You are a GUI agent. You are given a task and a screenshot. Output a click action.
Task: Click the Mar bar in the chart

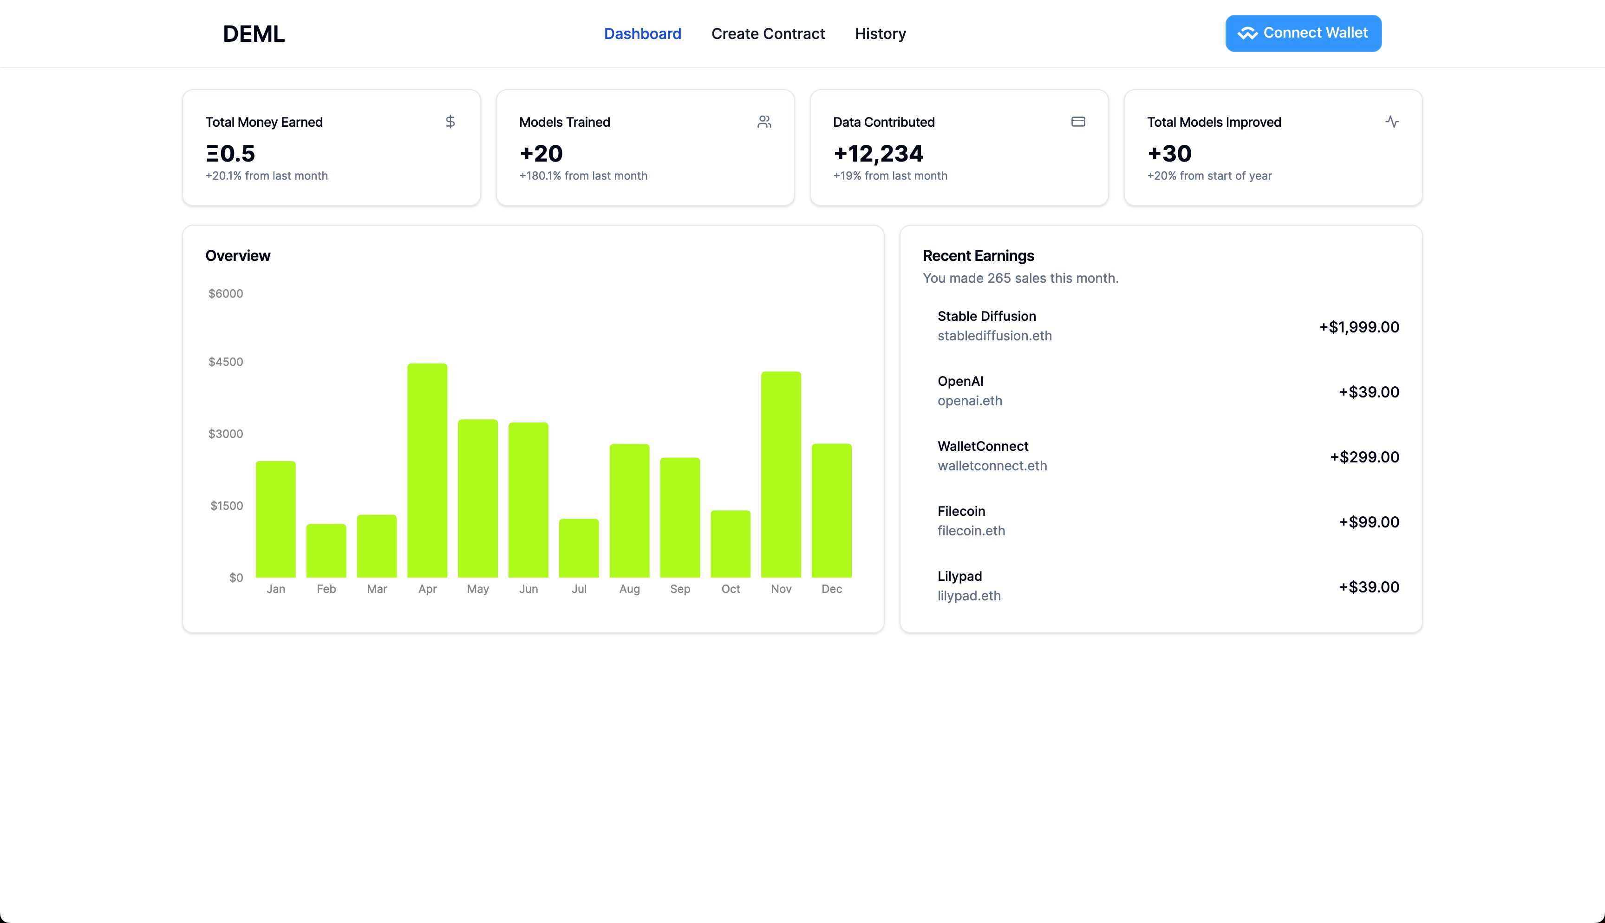pyautogui.click(x=377, y=546)
